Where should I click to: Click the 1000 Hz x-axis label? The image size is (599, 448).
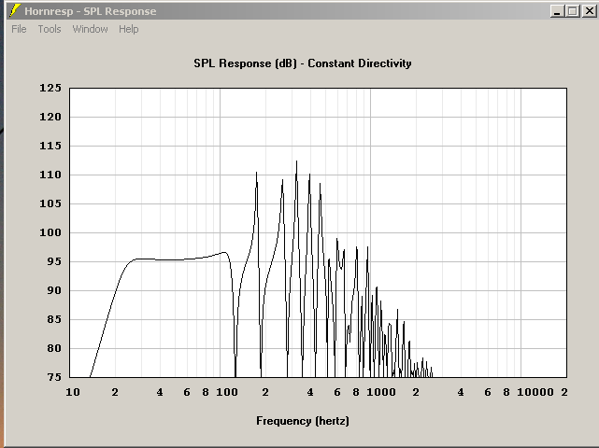381,392
